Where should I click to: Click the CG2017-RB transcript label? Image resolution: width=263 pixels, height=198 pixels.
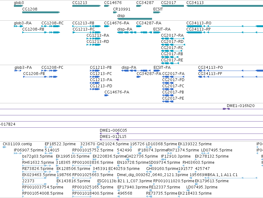point(172,54)
